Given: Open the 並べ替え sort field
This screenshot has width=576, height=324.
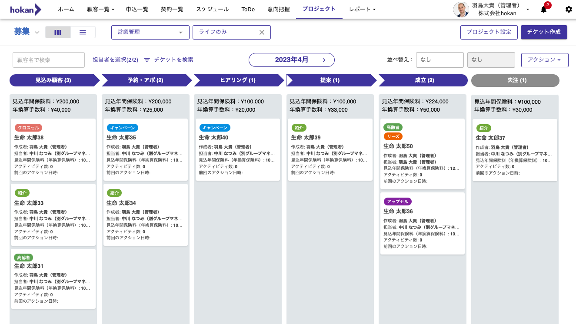Looking at the screenshot, I should (x=439, y=60).
